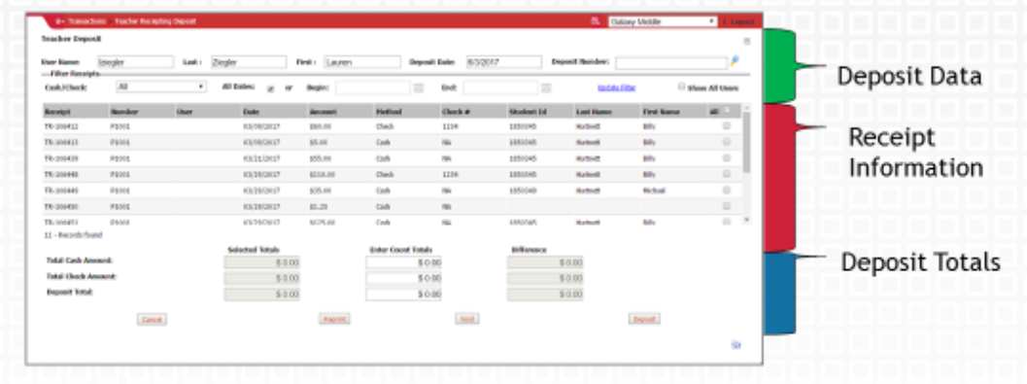Image resolution: width=1027 pixels, height=384 pixels.
Task: Click the Update Filter link
Action: pos(616,87)
